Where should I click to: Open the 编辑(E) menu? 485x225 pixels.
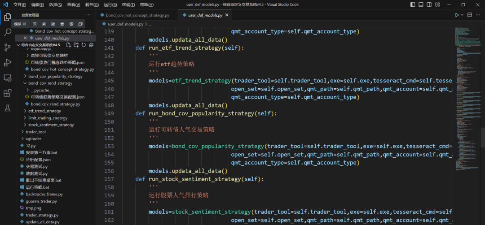[x=37, y=4]
